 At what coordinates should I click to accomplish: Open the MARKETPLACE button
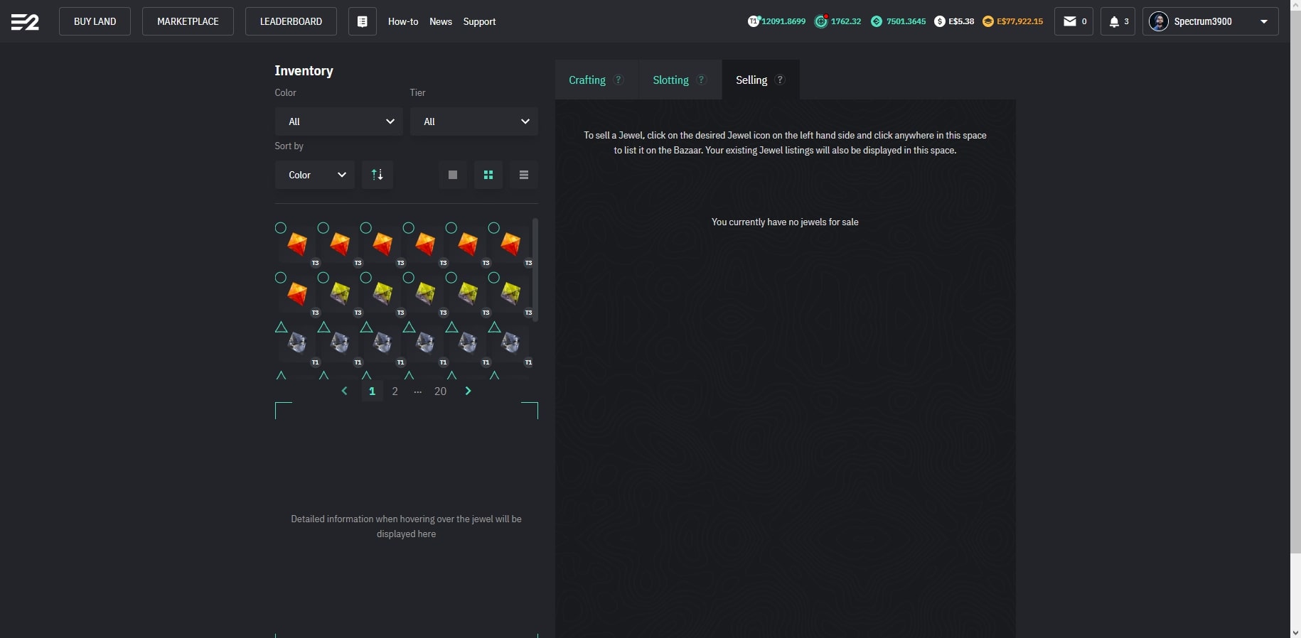(x=188, y=21)
